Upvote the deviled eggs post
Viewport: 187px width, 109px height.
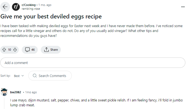coord(4,50)
